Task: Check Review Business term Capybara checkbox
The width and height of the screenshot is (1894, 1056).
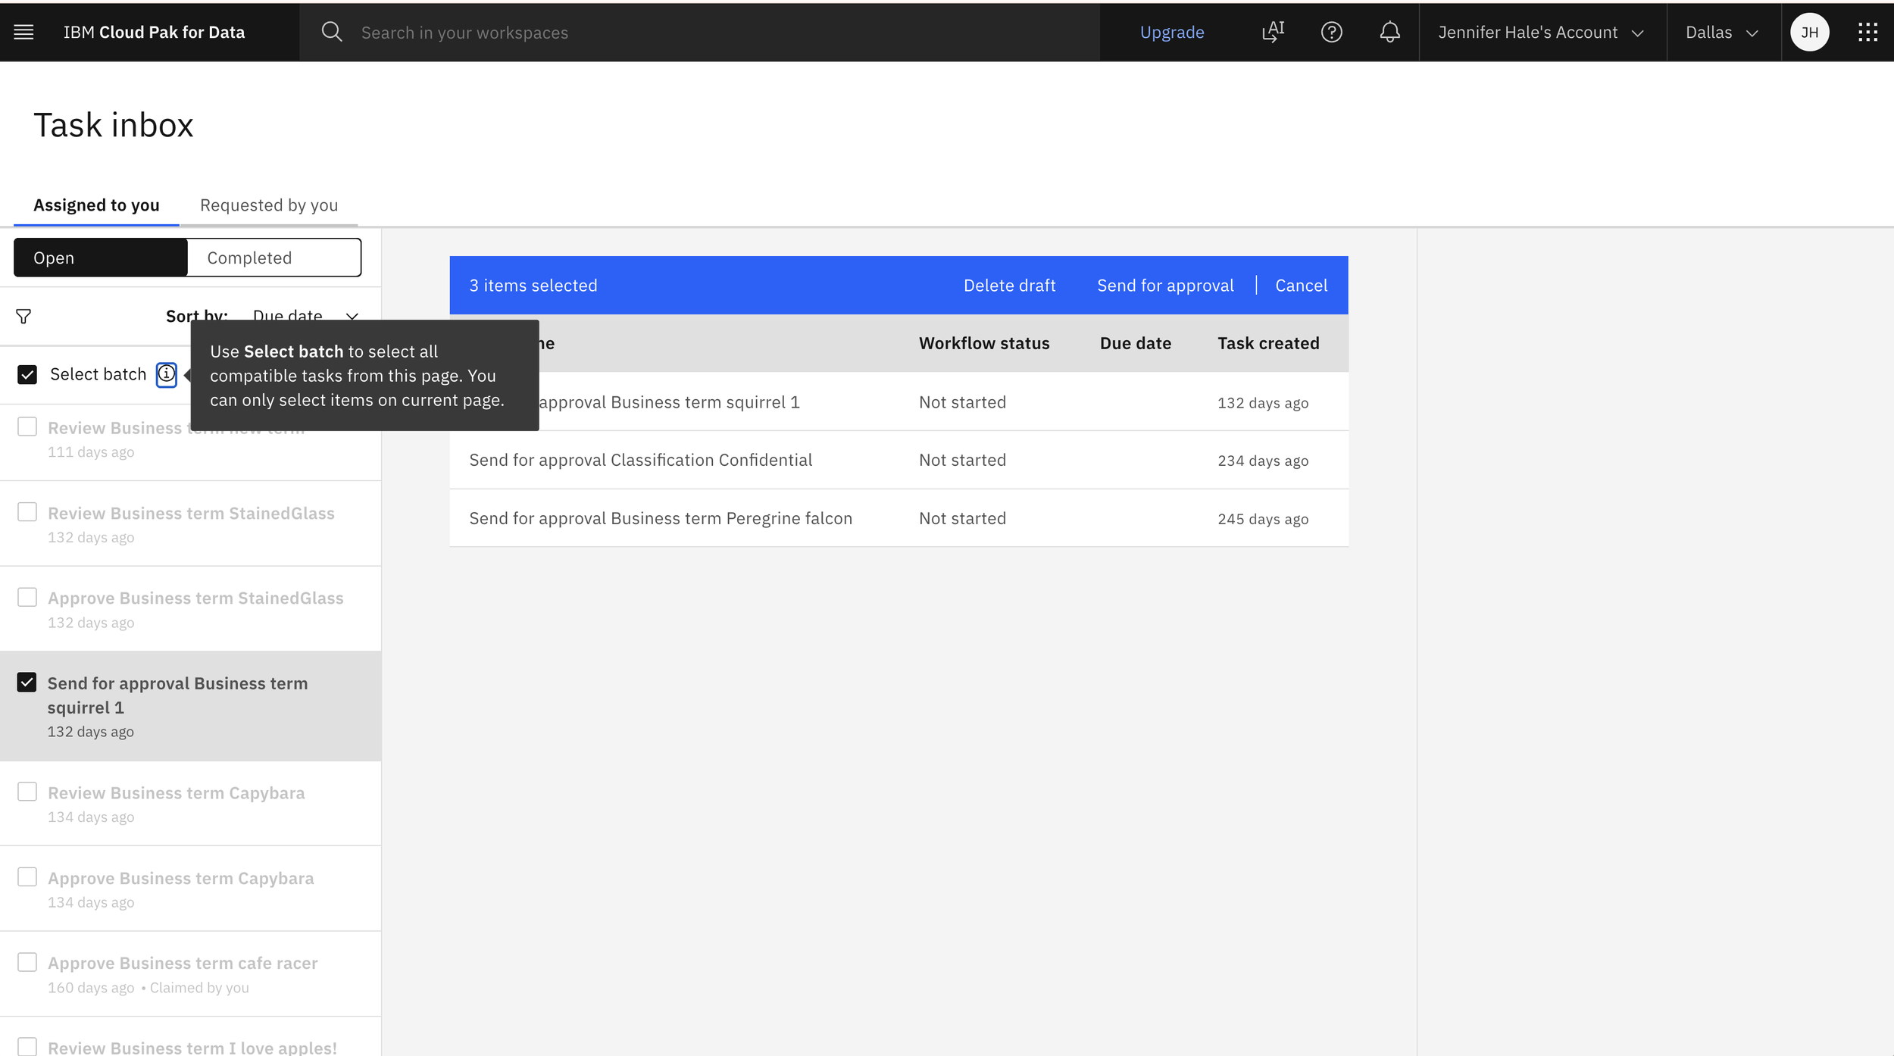Action: pos(27,792)
